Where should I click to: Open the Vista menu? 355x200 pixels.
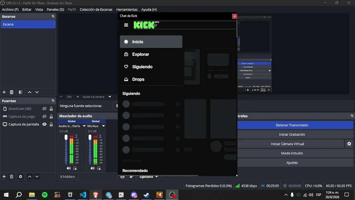39,9
